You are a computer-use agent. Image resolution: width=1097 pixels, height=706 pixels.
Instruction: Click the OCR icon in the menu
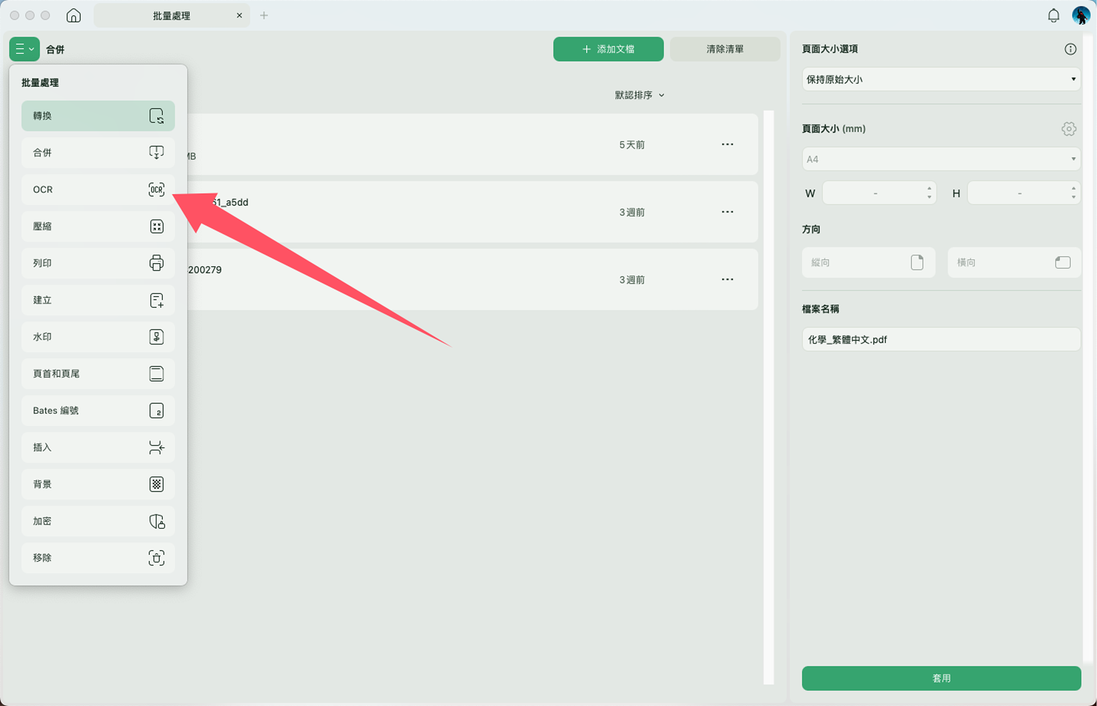pyautogui.click(x=157, y=189)
